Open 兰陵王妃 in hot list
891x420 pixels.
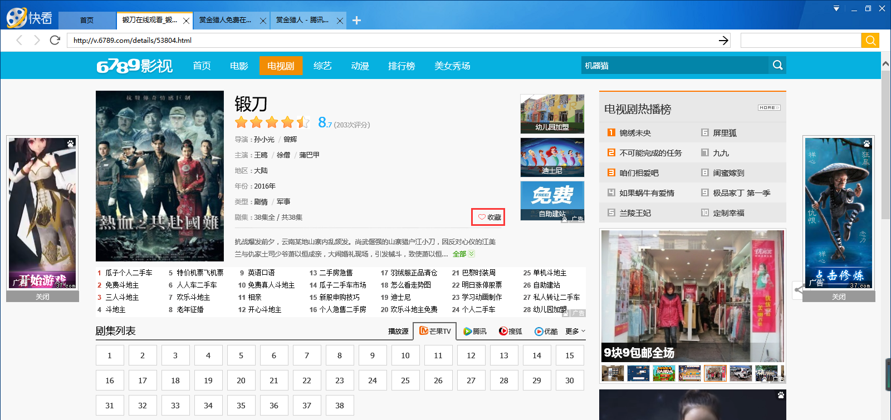[635, 213]
